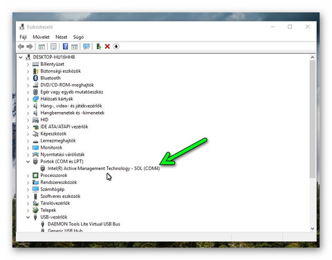
Task: Click the scrollbar down arrow
Action: click(x=313, y=228)
